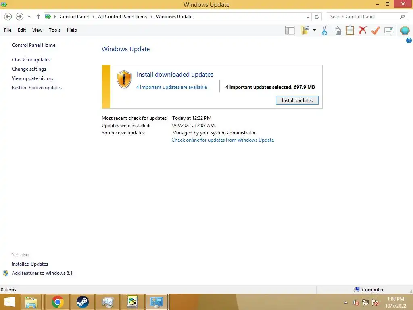Image resolution: width=413 pixels, height=310 pixels.
Task: Click Add features to Windows 8.1
Action: (x=42, y=273)
